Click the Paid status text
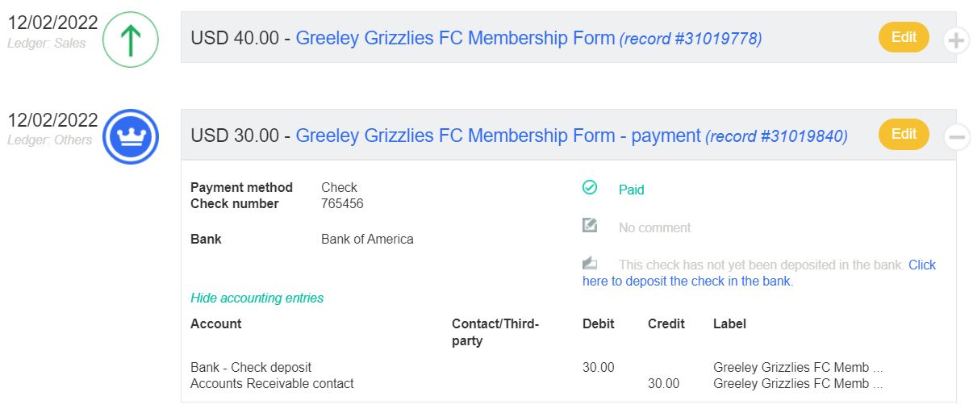Image resolution: width=973 pixels, height=413 pixels. tap(631, 190)
